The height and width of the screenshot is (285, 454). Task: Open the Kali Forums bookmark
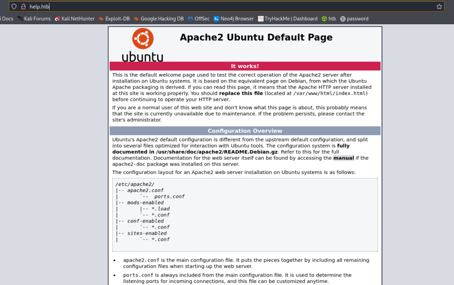[x=34, y=19]
